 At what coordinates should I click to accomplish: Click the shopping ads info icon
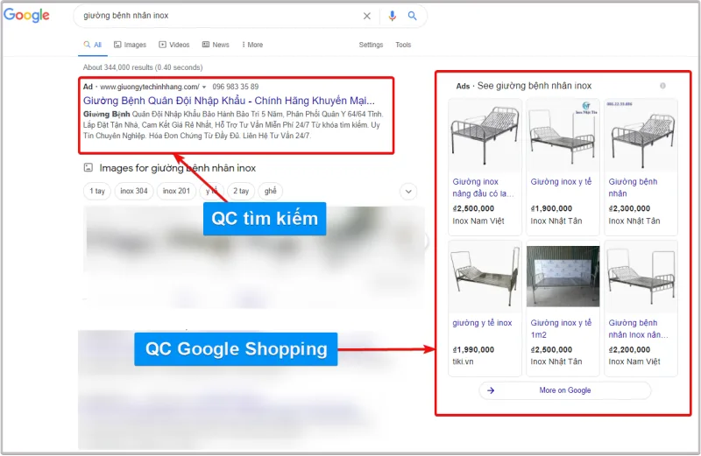pos(662,86)
